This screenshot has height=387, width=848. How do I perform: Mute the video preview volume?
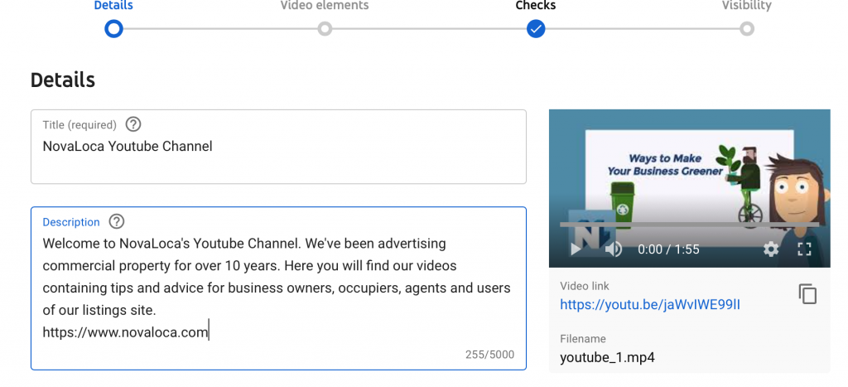point(614,249)
